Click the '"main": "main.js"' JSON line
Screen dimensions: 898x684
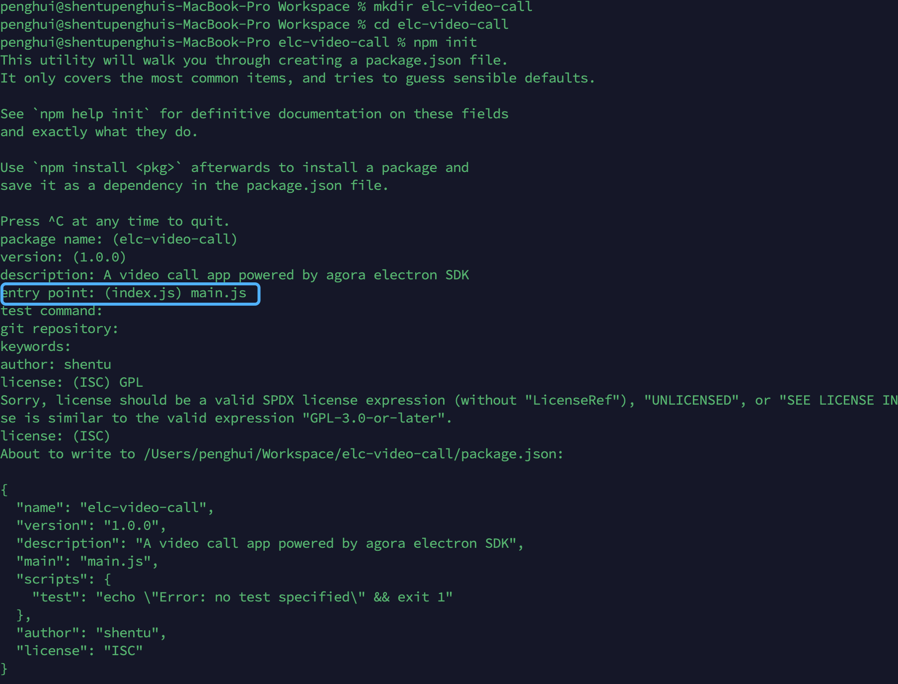[87, 562]
